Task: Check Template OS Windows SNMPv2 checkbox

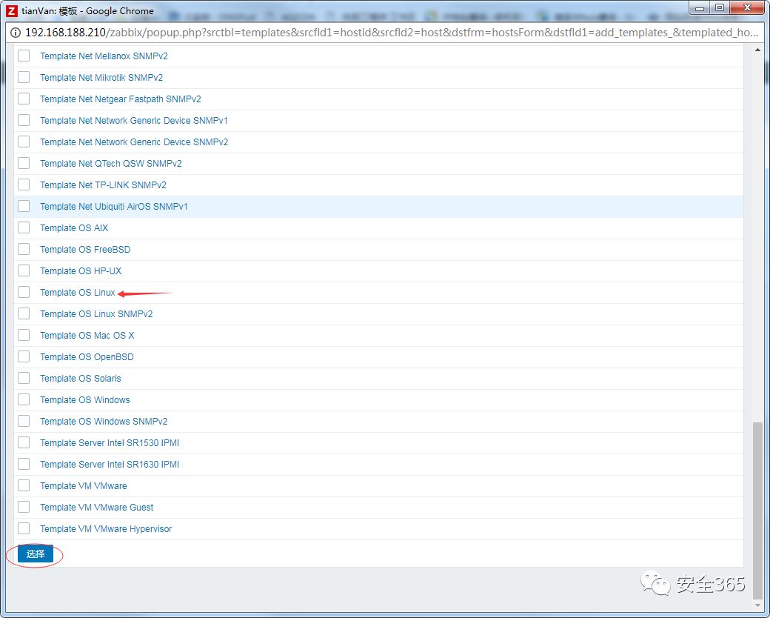Action: [x=24, y=421]
